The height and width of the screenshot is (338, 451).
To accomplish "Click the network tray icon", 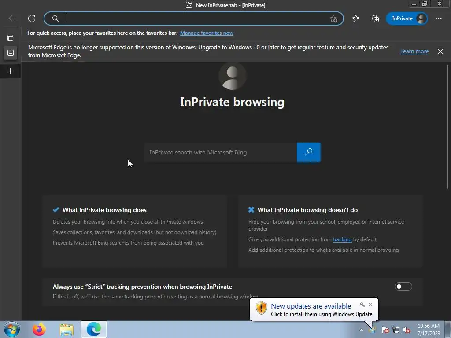I will [x=396, y=330].
